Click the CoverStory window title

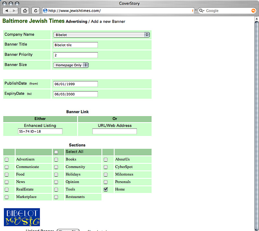click(x=129, y=3)
